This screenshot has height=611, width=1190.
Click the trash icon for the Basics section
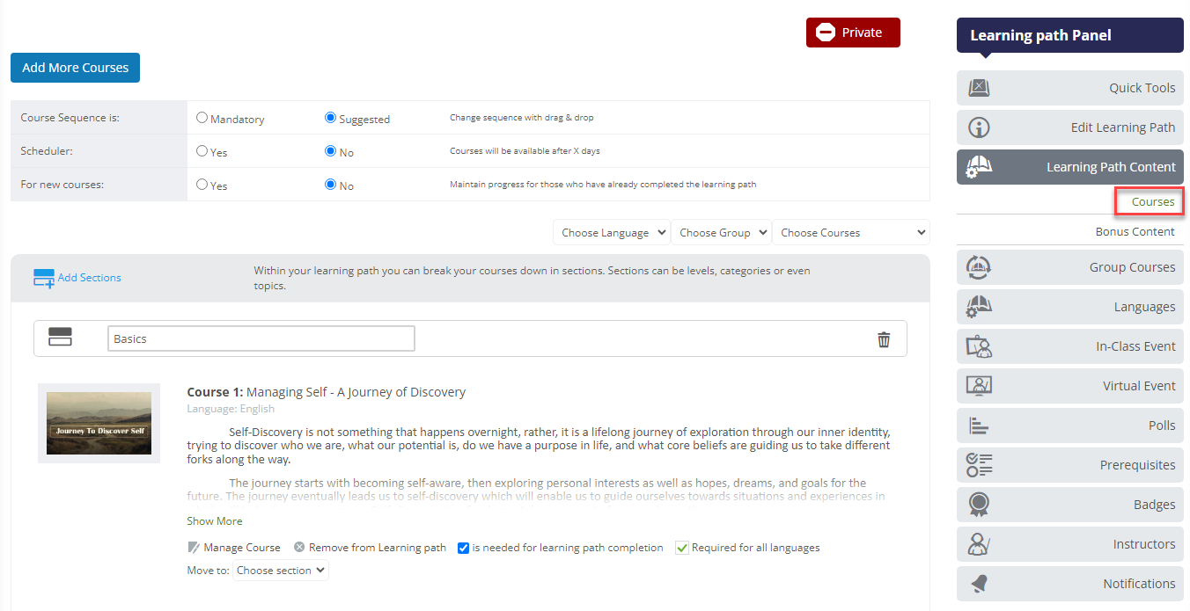(x=884, y=338)
